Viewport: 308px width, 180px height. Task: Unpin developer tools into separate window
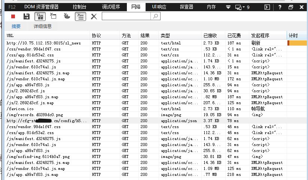pos(291,7)
